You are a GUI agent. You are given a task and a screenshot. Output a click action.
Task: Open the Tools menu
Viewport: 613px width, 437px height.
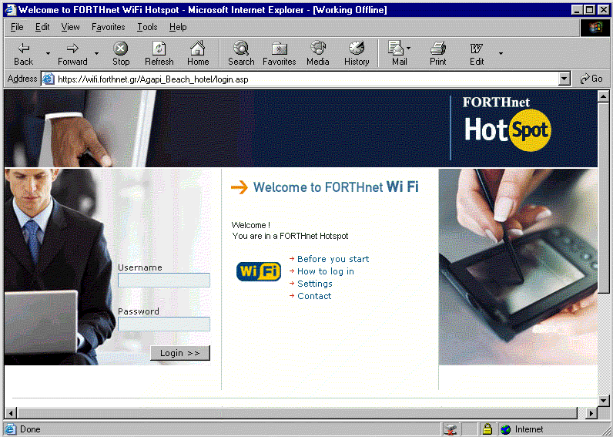pyautogui.click(x=147, y=27)
